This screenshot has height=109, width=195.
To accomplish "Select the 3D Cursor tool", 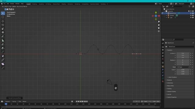I will pos(3,17).
